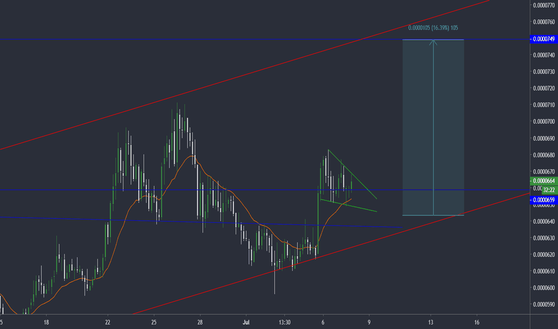
Task: Click the 0.0000700 price axis value
Action: [544, 121]
